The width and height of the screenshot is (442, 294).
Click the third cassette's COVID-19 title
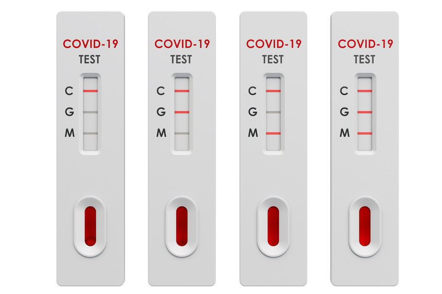pos(274,44)
